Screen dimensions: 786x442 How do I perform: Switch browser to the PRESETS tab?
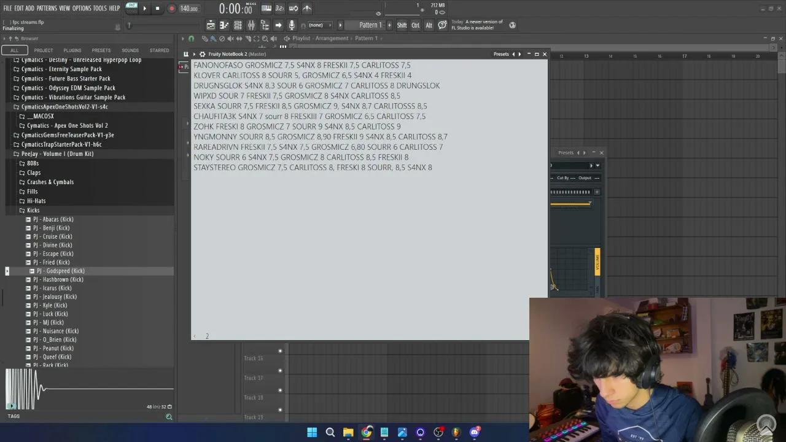click(x=101, y=50)
